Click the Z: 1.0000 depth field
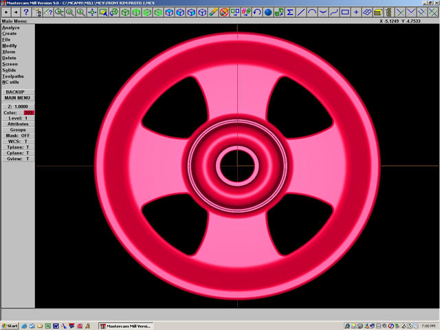The image size is (440, 330). [18, 107]
